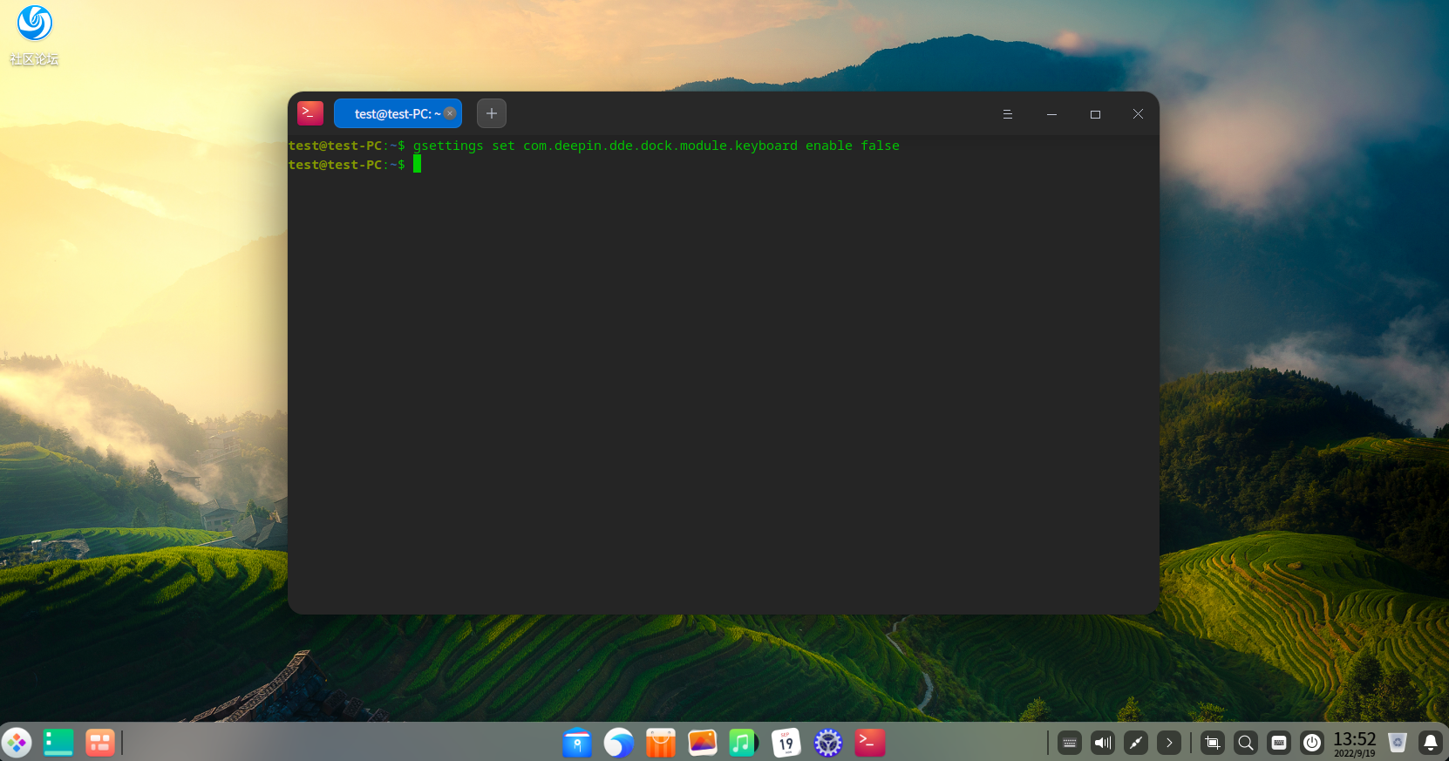Open the community forum desktop shortcut
Image resolution: width=1449 pixels, height=761 pixels.
[35, 35]
